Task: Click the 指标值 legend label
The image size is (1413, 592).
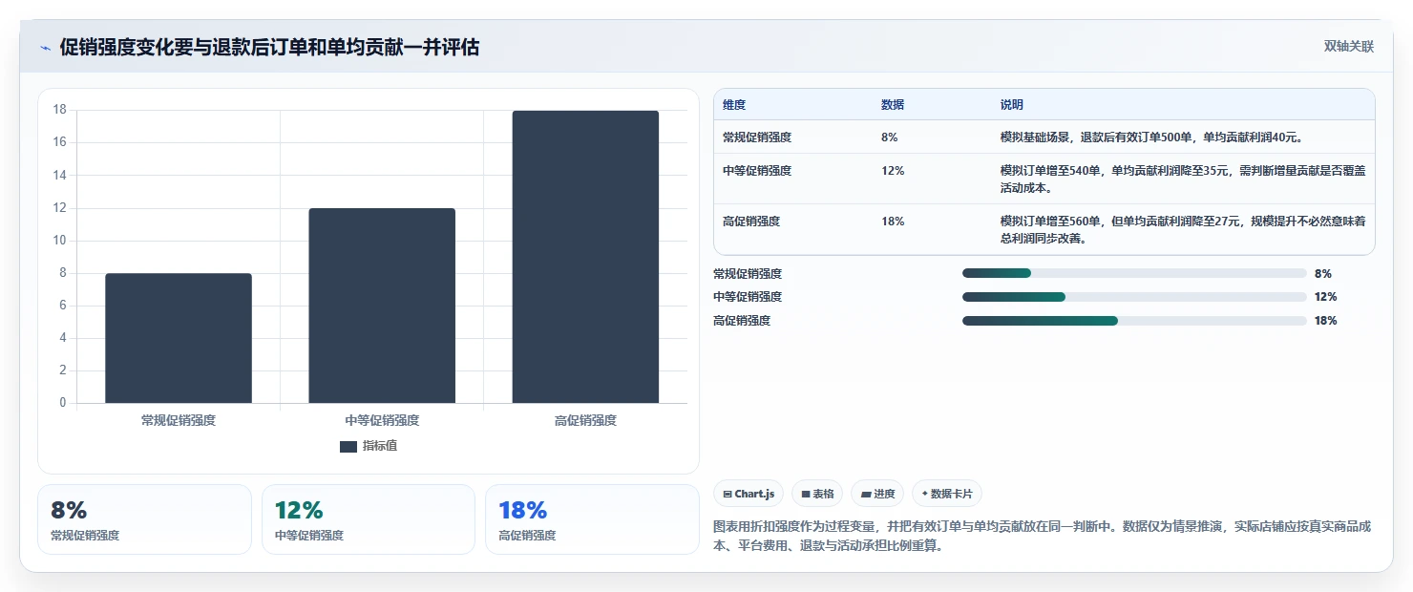Action: (x=380, y=446)
